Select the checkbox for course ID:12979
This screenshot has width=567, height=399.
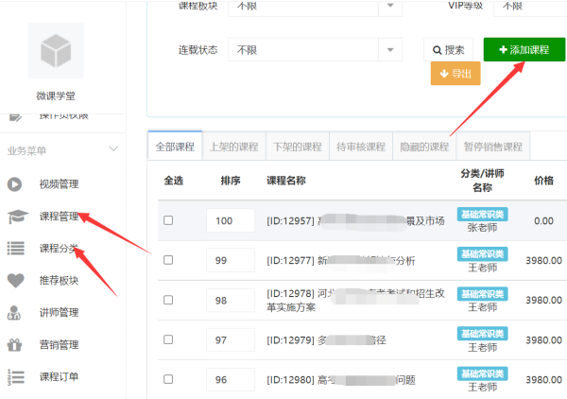(168, 339)
